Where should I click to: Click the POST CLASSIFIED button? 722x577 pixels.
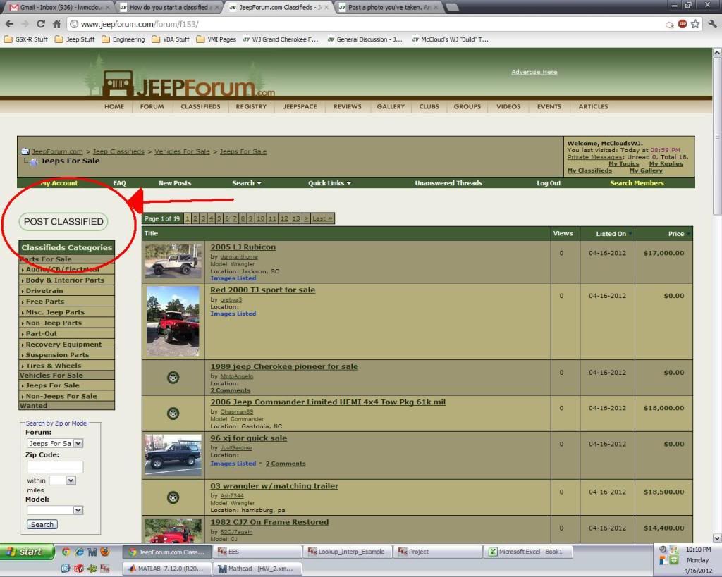tap(63, 222)
